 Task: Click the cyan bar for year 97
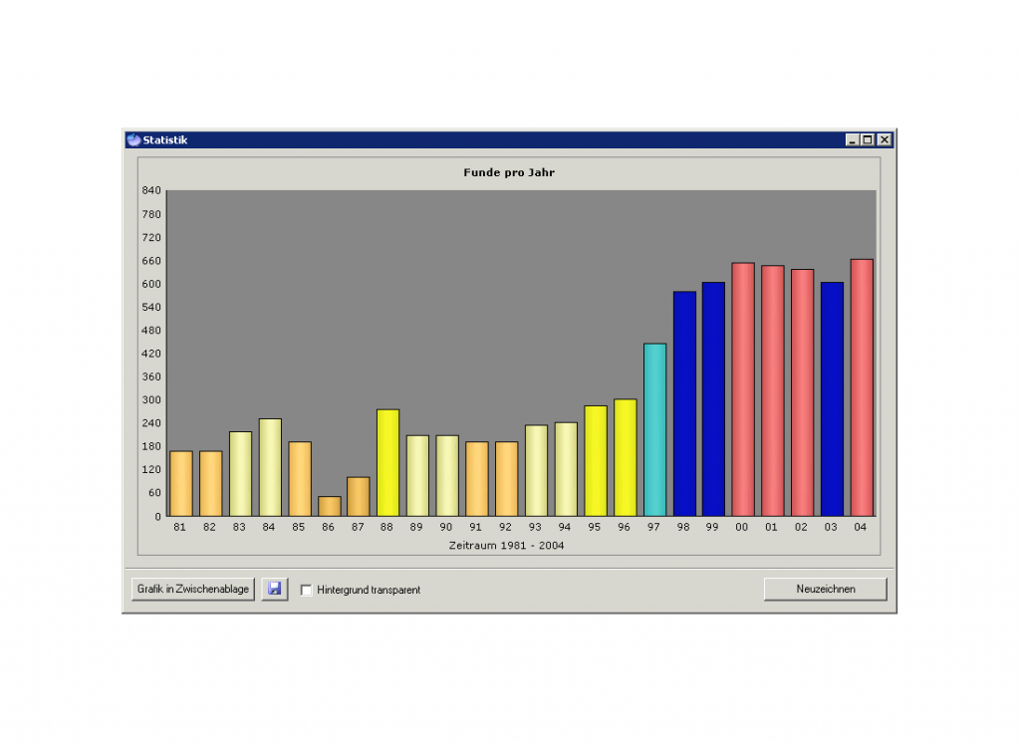click(654, 430)
